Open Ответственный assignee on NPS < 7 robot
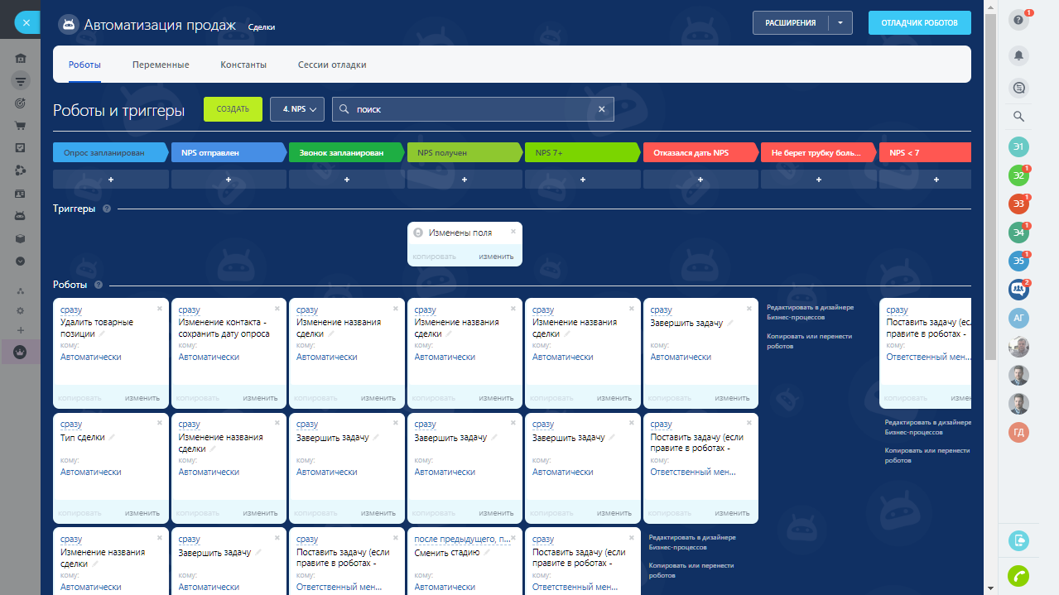Screen dimensions: 1059x595 pos(927,357)
